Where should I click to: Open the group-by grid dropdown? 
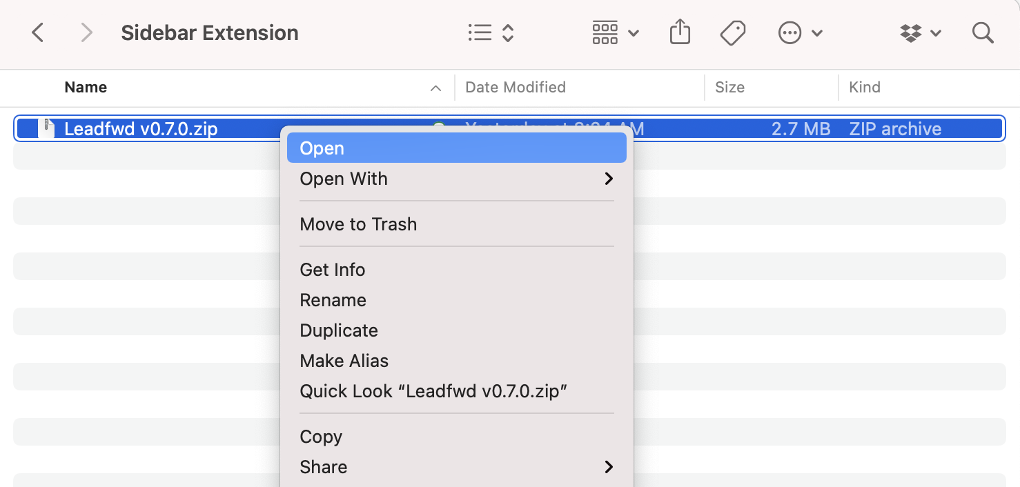pos(616,32)
